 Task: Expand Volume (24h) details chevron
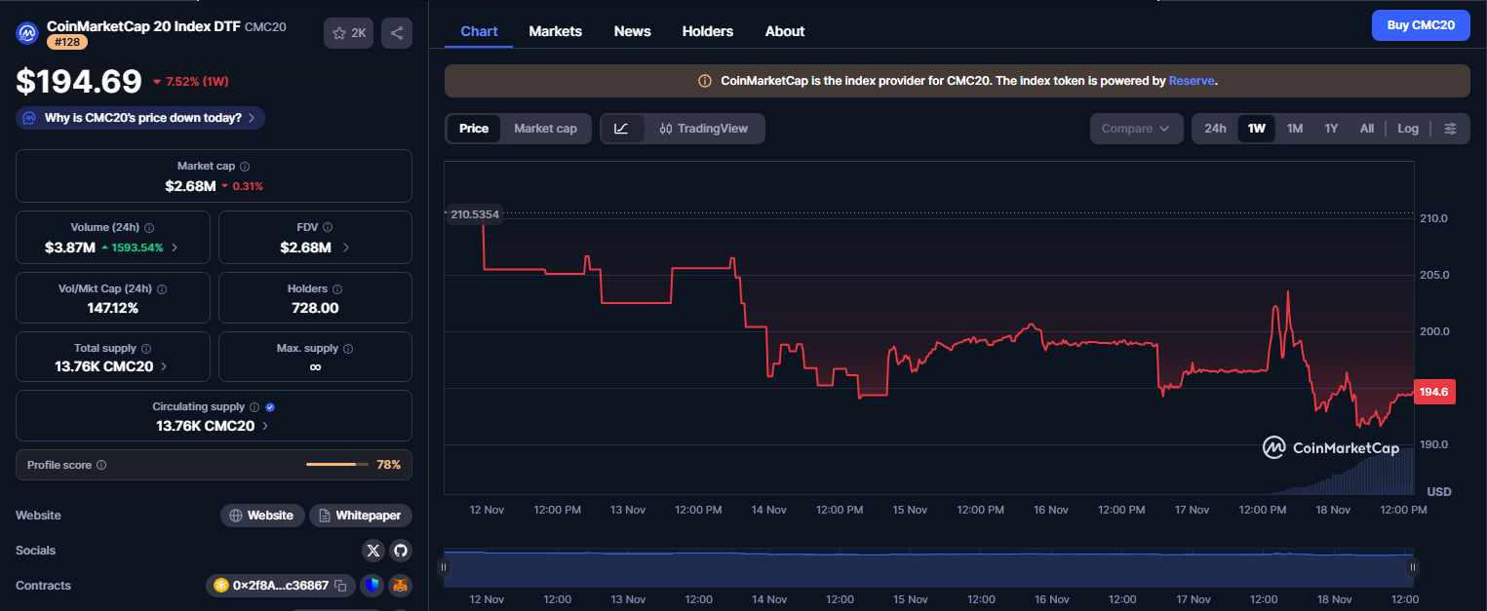point(175,248)
